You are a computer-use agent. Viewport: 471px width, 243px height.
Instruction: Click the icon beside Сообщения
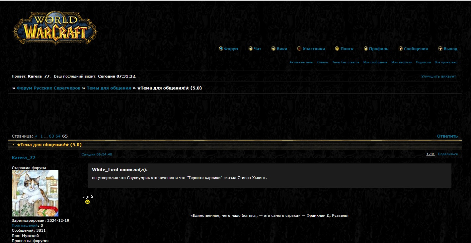click(401, 49)
